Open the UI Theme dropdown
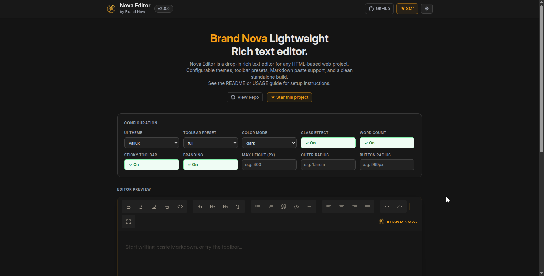The image size is (544, 276). click(x=152, y=143)
